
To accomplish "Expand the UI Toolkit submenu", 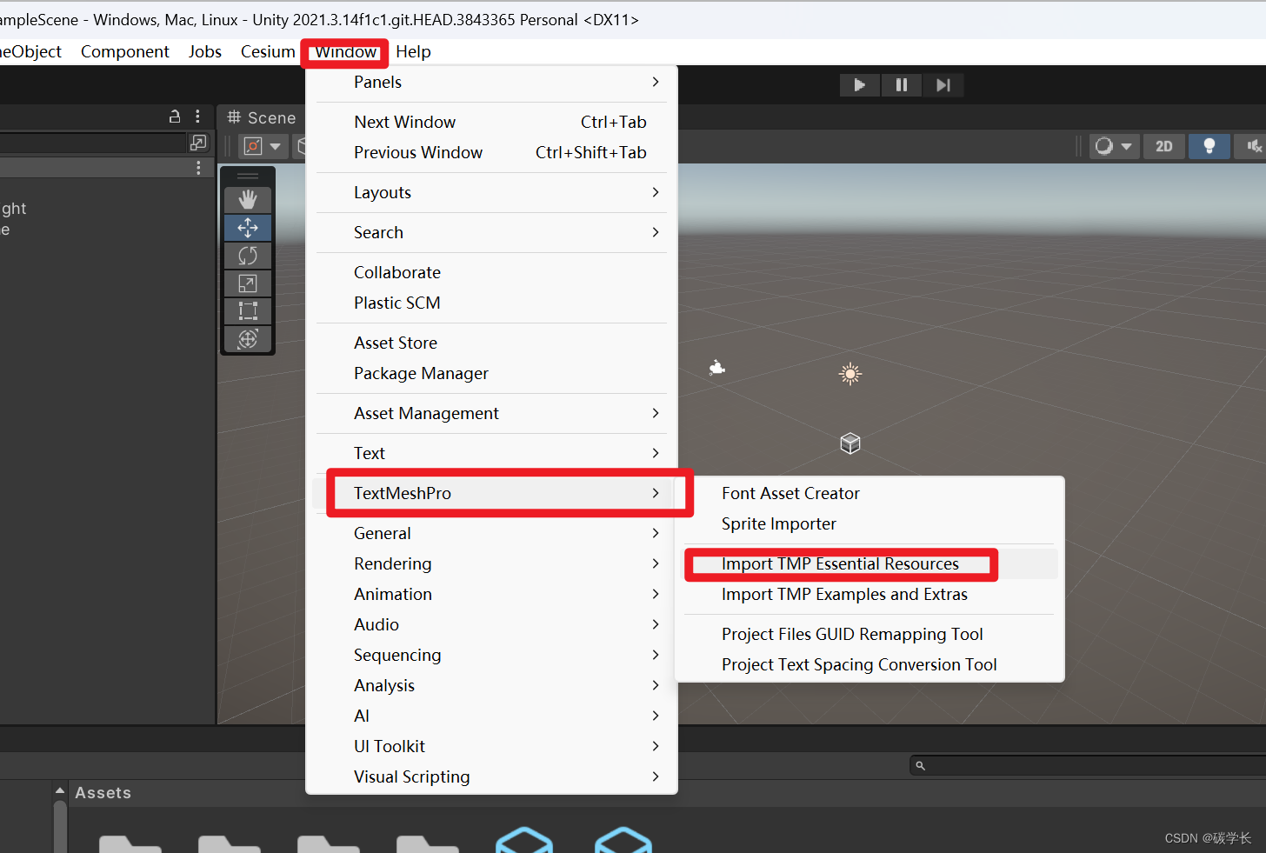I will (491, 746).
